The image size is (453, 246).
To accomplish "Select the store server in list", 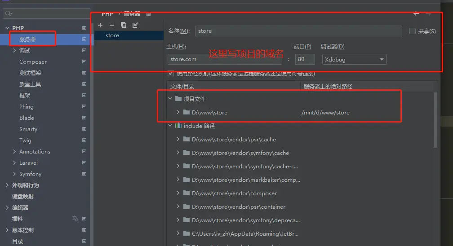I will coord(129,35).
